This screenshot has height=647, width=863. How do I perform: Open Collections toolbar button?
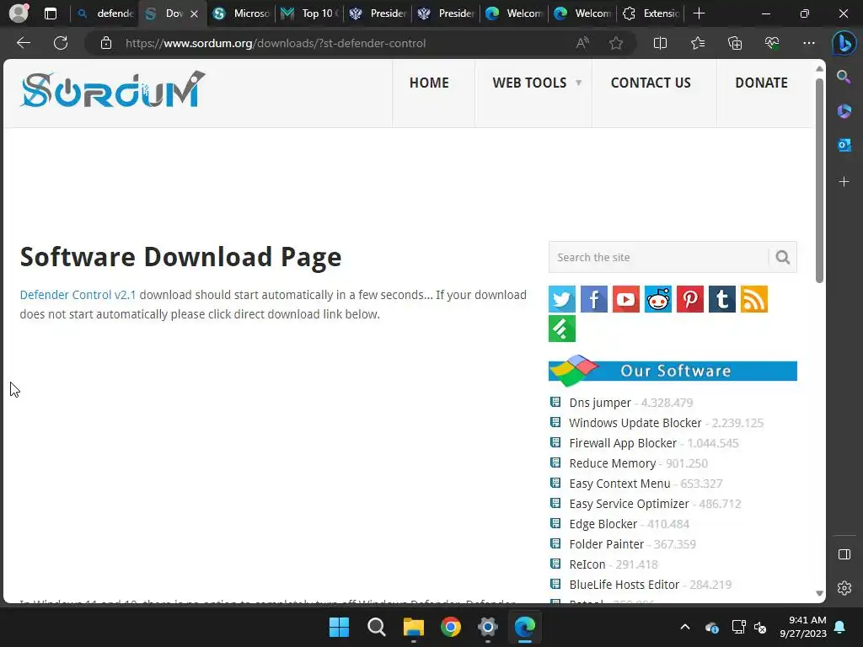point(735,43)
